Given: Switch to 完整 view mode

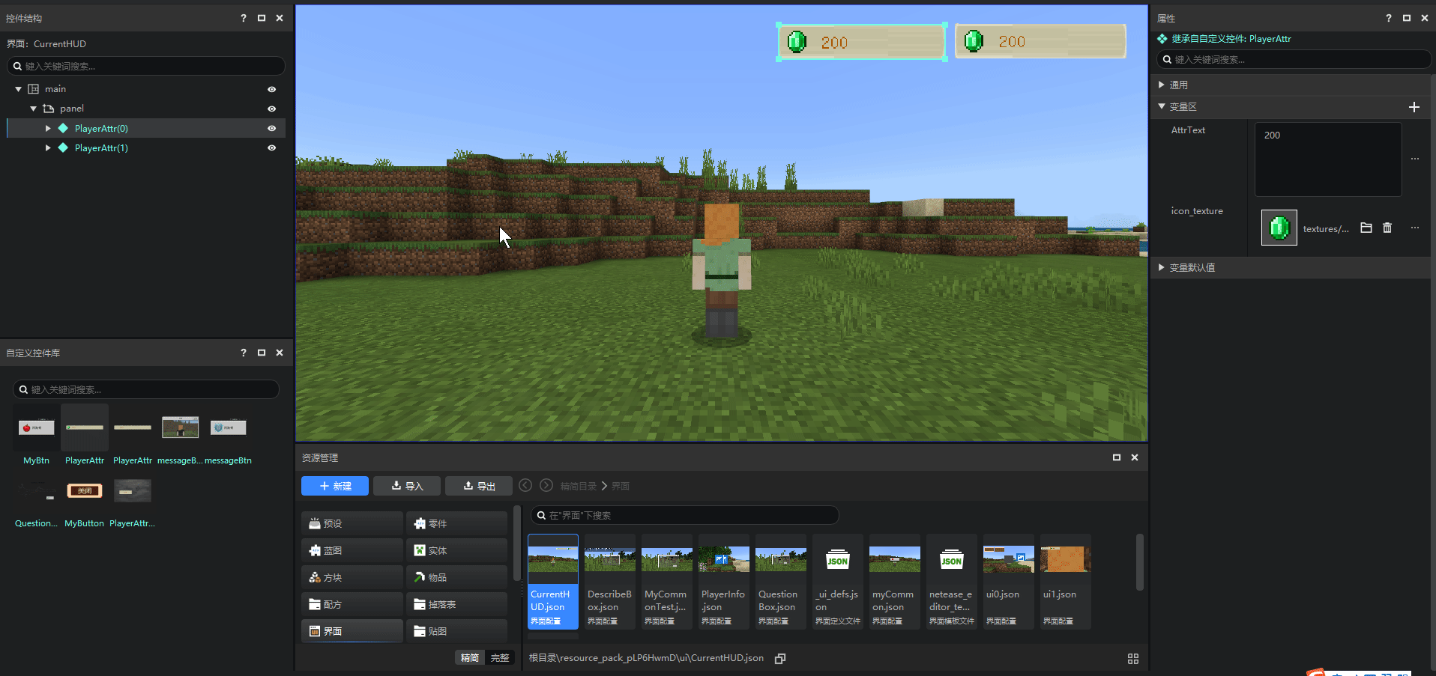Looking at the screenshot, I should pos(500,658).
